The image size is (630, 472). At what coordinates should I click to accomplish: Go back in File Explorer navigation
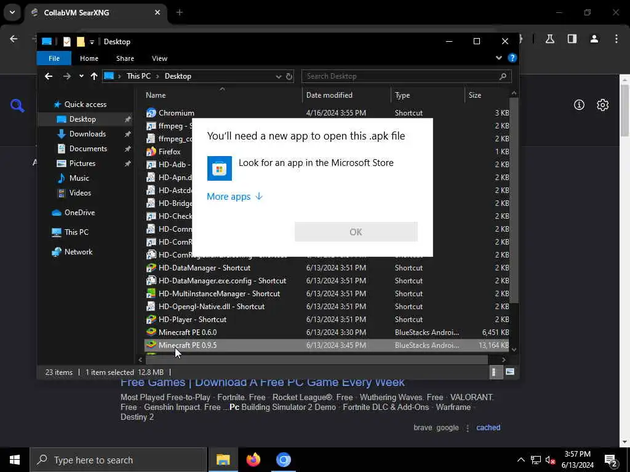pyautogui.click(x=49, y=76)
